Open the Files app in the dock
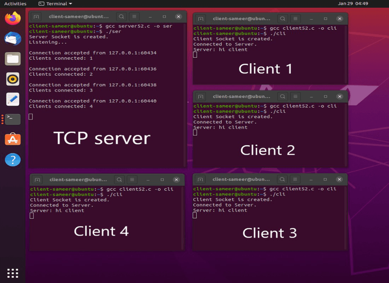This screenshot has width=389, height=283. [12, 59]
